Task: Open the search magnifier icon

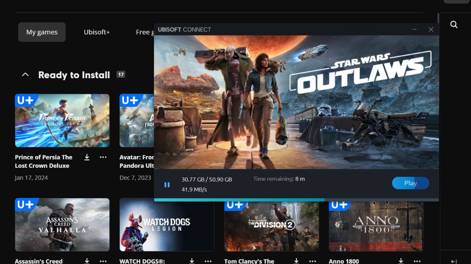Action: click(x=454, y=25)
